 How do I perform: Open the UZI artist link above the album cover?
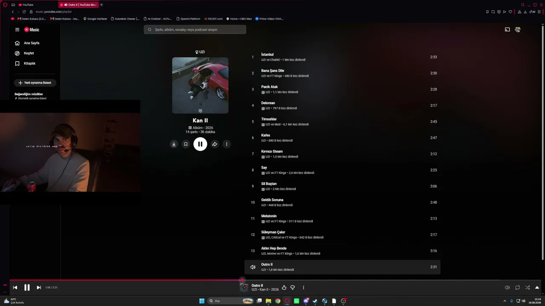200,52
